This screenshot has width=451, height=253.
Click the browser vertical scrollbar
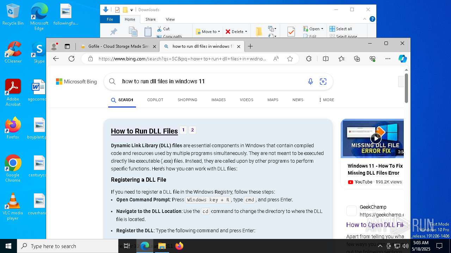406,88
